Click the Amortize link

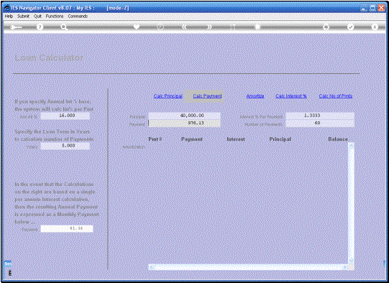point(255,96)
